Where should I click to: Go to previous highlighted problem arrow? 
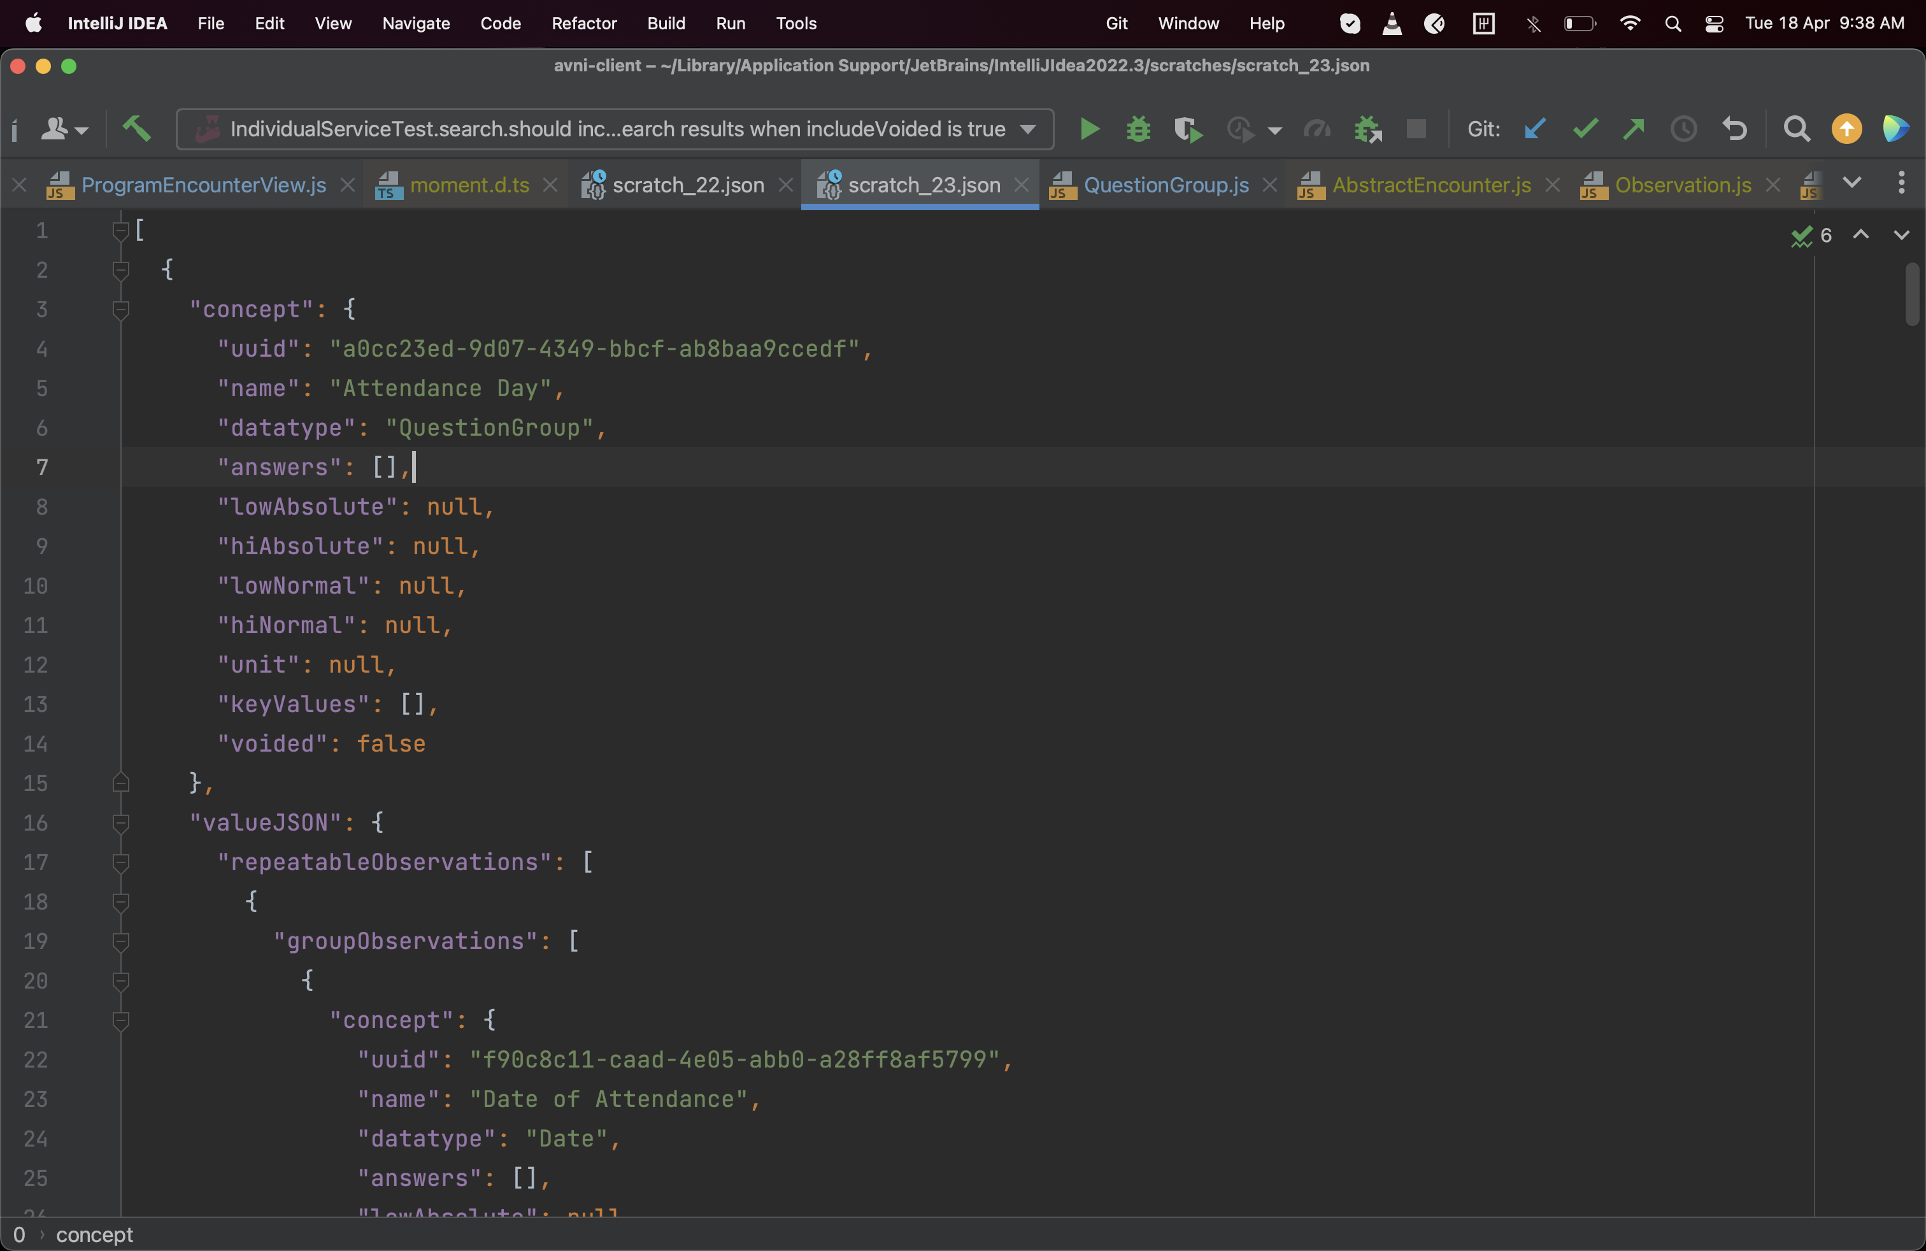(1860, 234)
